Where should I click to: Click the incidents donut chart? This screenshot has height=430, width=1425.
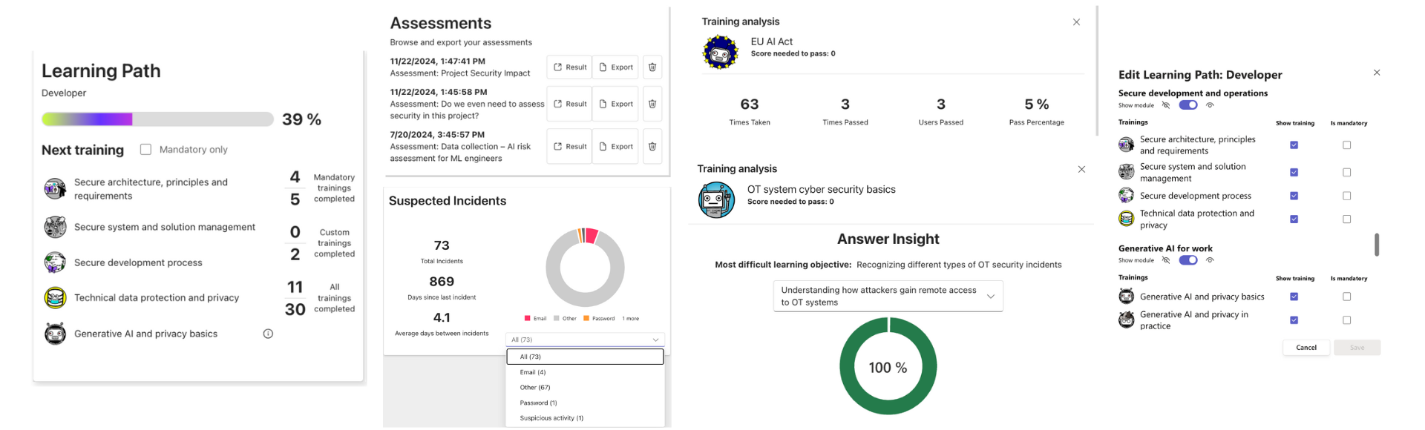(585, 268)
